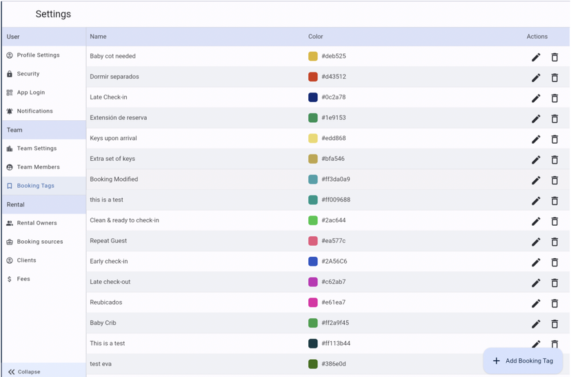Open Rental Owners page
Screen dimensions: 571x377
pos(44,223)
